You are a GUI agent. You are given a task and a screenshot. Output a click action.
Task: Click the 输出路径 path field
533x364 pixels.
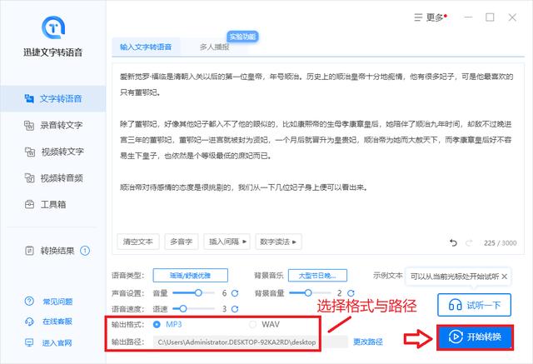(242, 342)
